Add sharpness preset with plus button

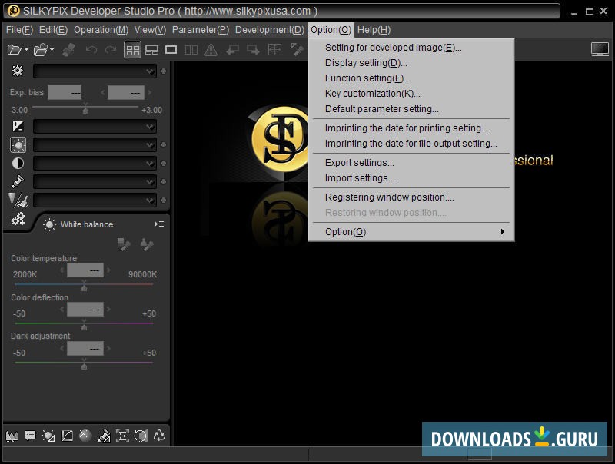tap(163, 201)
